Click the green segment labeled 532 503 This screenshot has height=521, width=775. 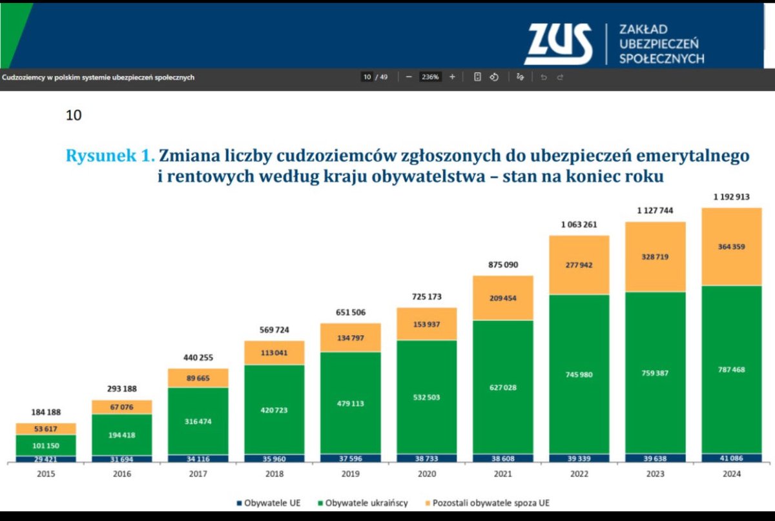tap(426, 398)
